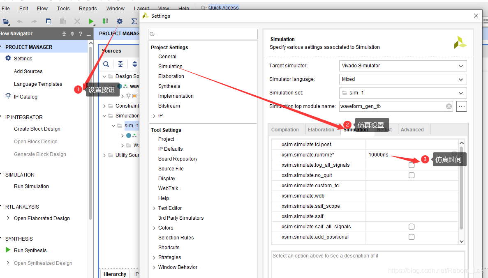Select Bitstream under Project Settings
Screen dimensions: 488x278
point(169,106)
